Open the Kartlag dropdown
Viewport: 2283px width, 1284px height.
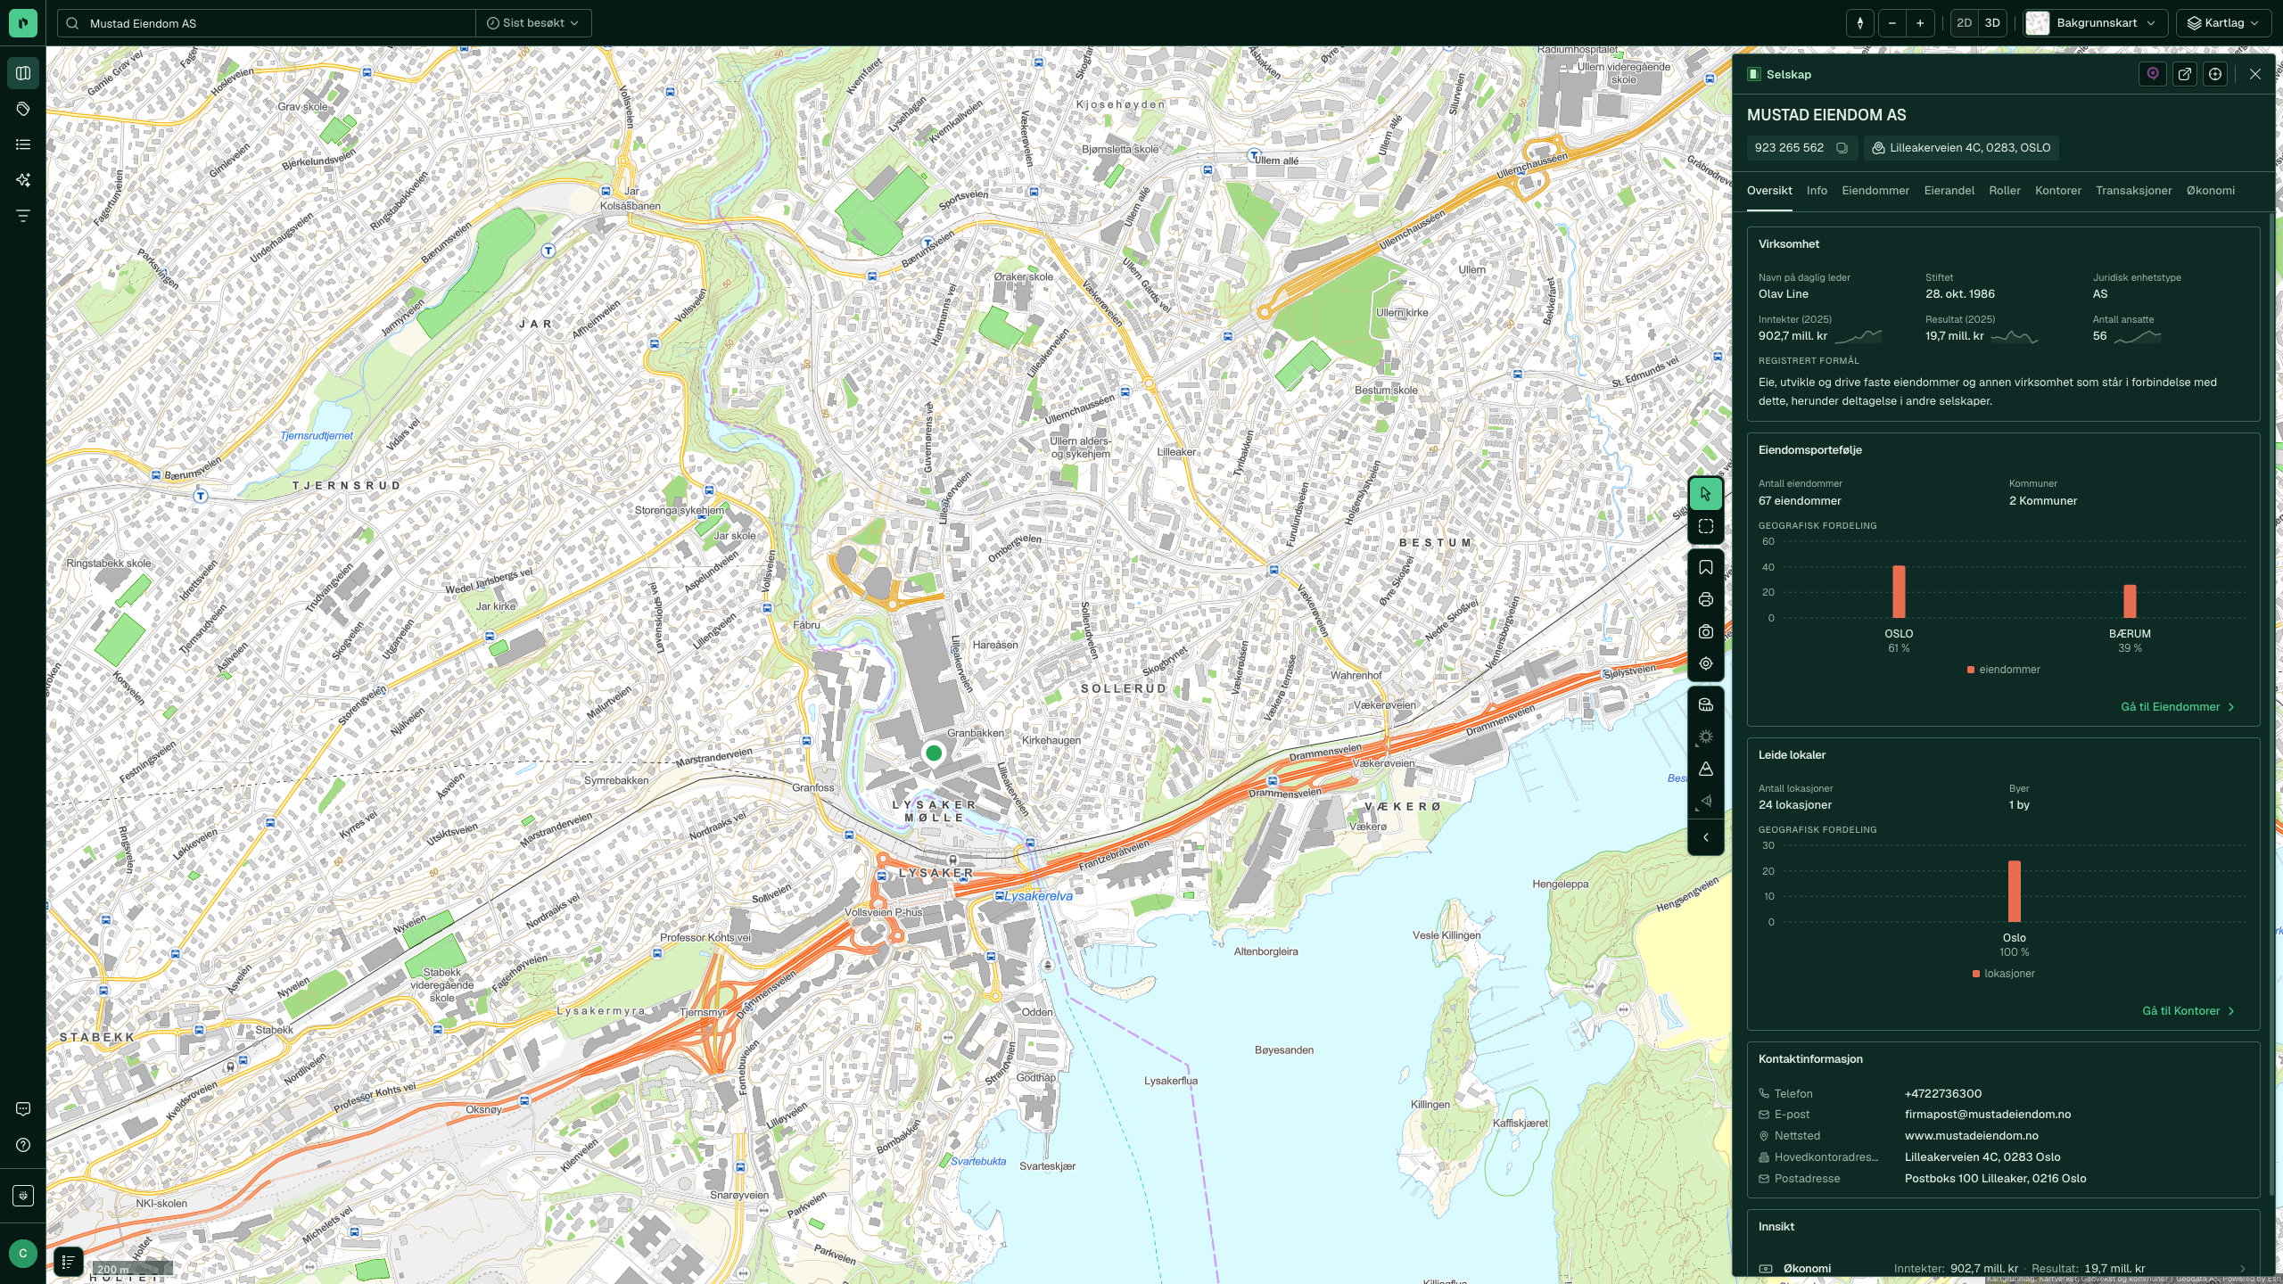tap(2223, 23)
